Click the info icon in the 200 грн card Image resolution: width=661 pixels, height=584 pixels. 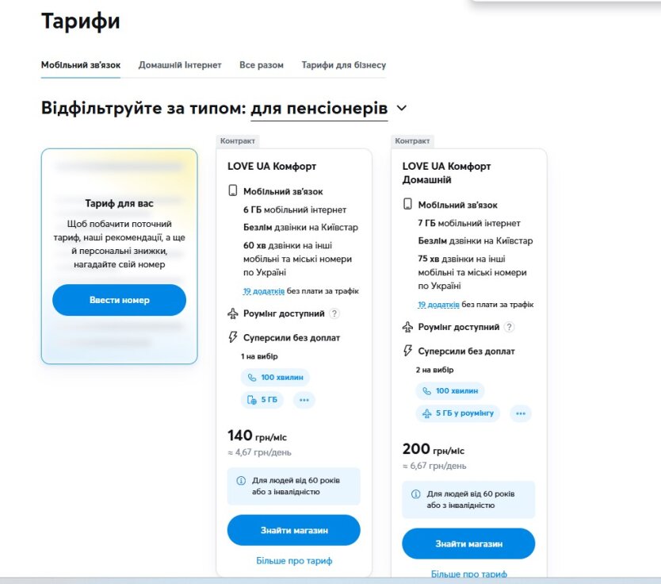[415, 494]
